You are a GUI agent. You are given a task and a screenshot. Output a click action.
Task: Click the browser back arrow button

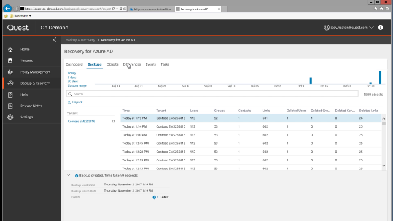pyautogui.click(x=7, y=9)
